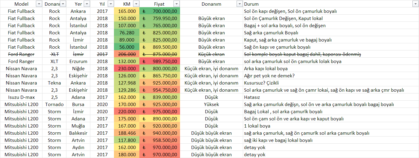Select the KM cell 180.000

click(127, 154)
